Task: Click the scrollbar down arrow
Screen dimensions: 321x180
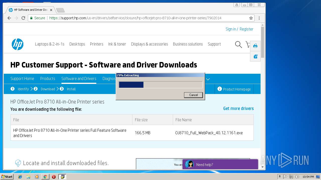Action: (263, 167)
